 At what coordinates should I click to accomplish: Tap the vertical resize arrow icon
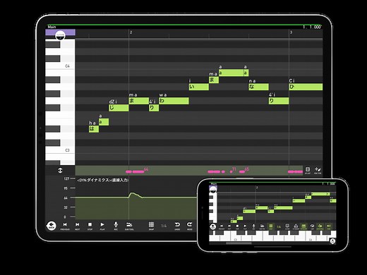(60, 171)
